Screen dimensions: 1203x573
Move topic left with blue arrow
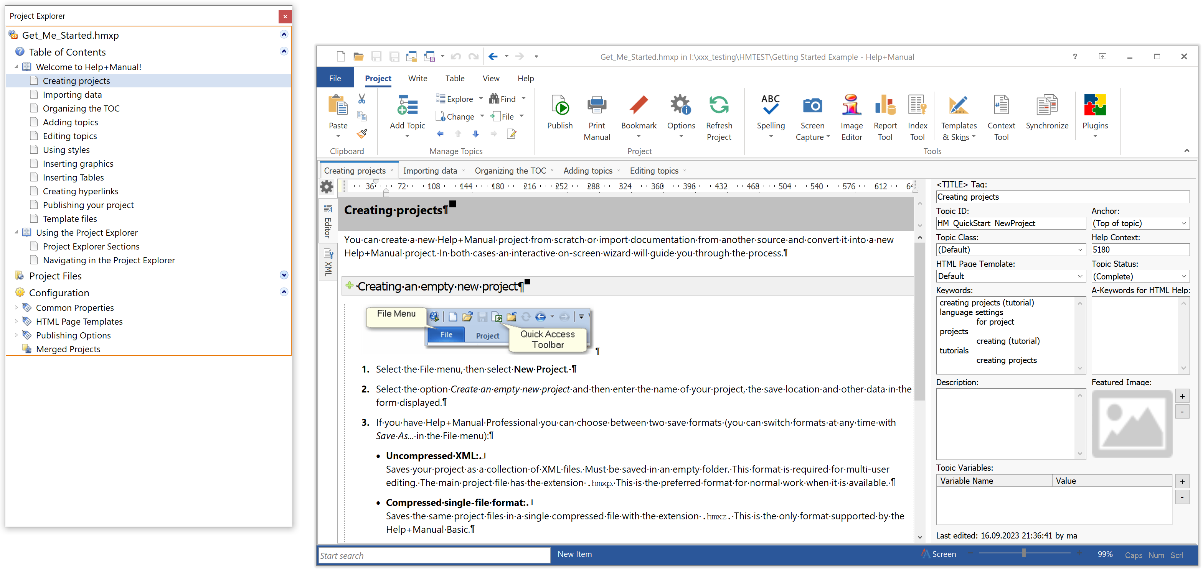pos(440,134)
